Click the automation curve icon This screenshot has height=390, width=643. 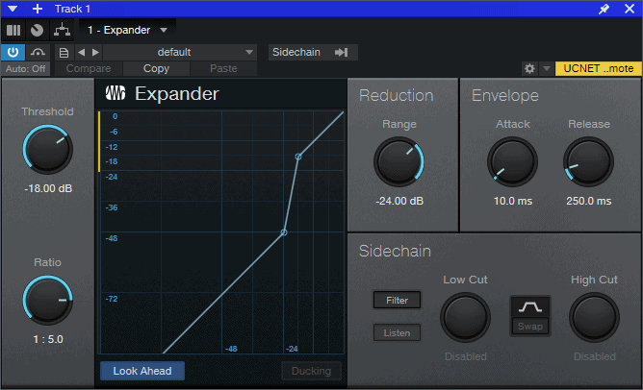[x=39, y=52]
